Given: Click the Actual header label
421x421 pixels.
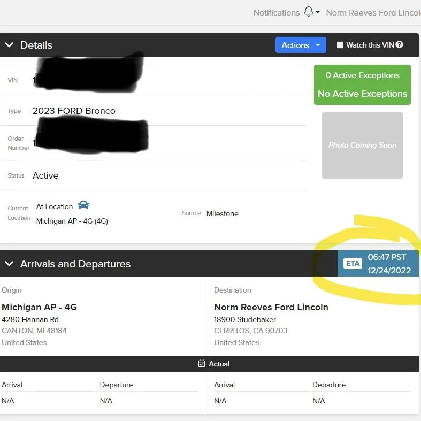Looking at the screenshot, I should (x=219, y=364).
